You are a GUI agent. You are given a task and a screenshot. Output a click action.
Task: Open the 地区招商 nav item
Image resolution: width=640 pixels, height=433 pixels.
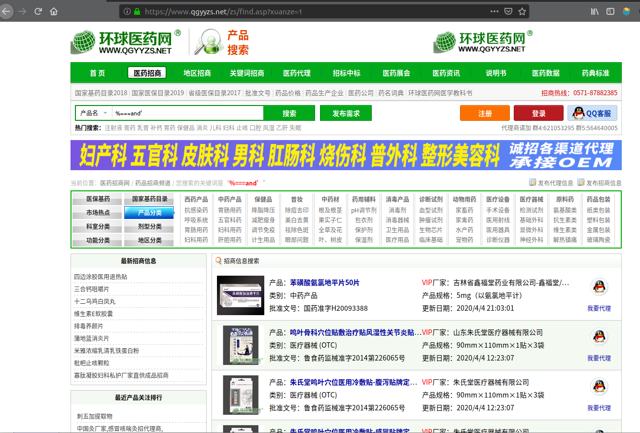click(197, 73)
